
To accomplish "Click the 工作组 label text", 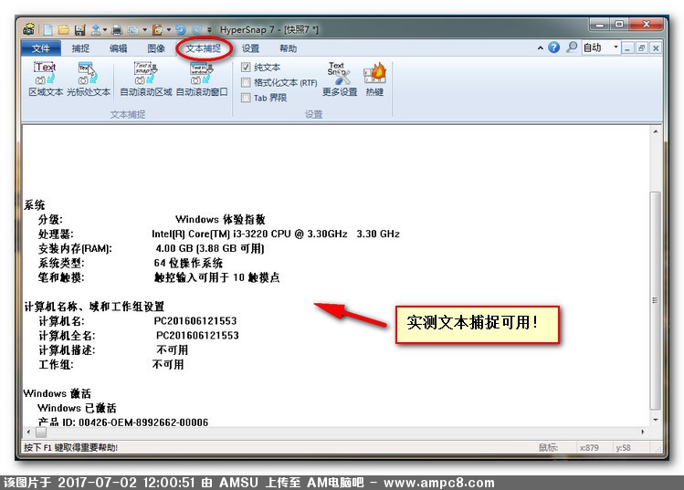I will coord(56,364).
